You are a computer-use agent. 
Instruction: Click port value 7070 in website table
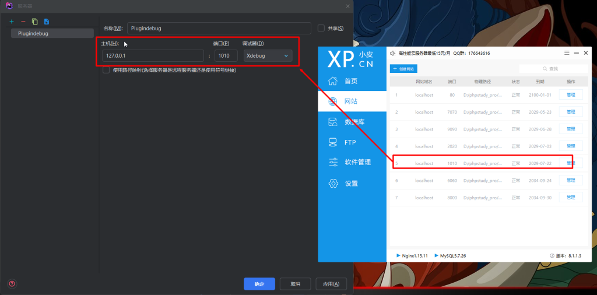452,112
